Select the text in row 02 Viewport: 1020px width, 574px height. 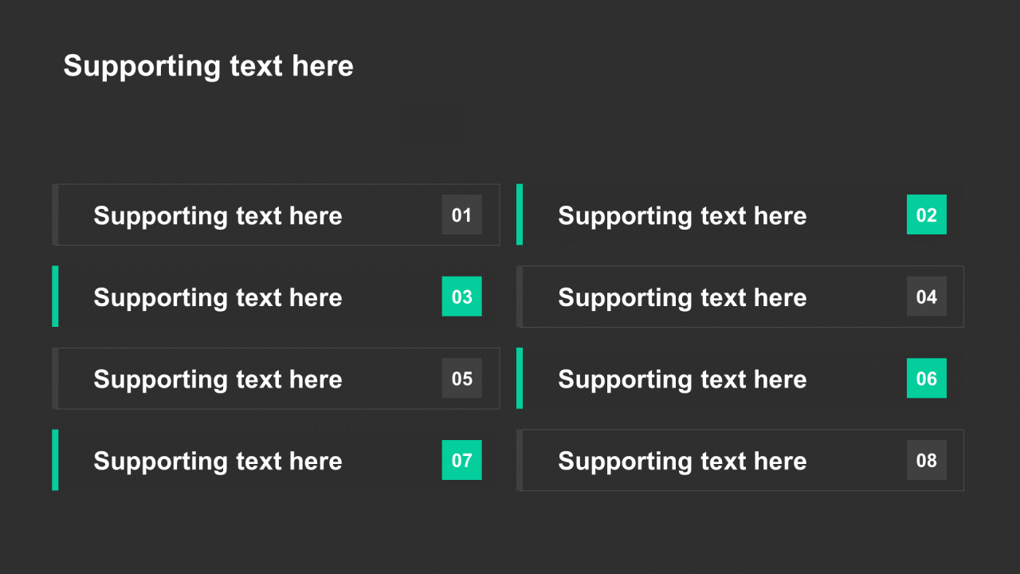point(682,216)
